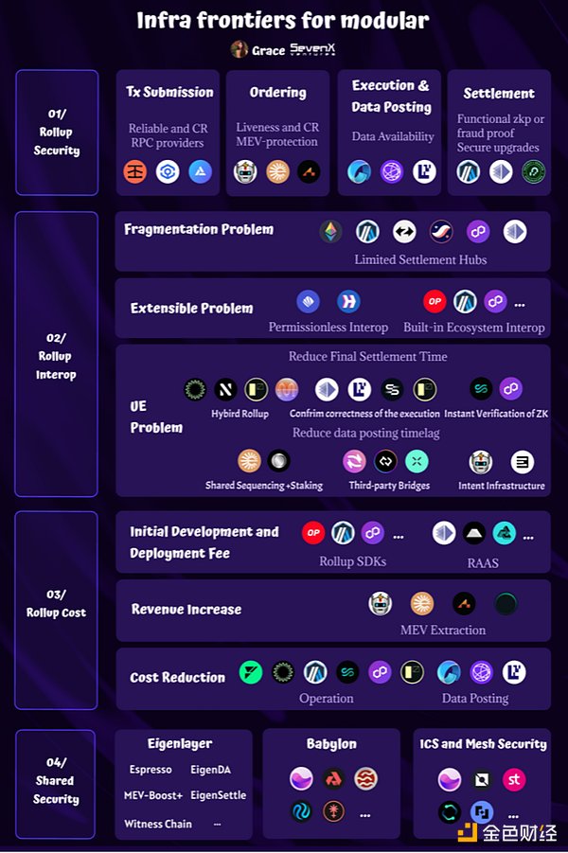Select the green icon in Cost Reduction row

click(251, 672)
